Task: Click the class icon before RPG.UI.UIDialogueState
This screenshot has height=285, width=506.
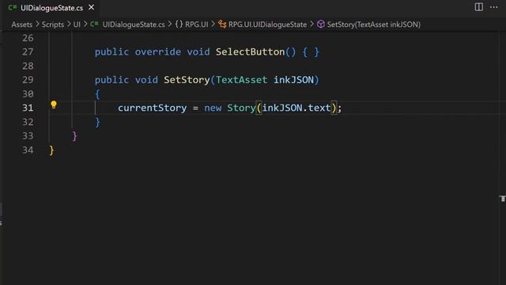Action: pyautogui.click(x=222, y=25)
